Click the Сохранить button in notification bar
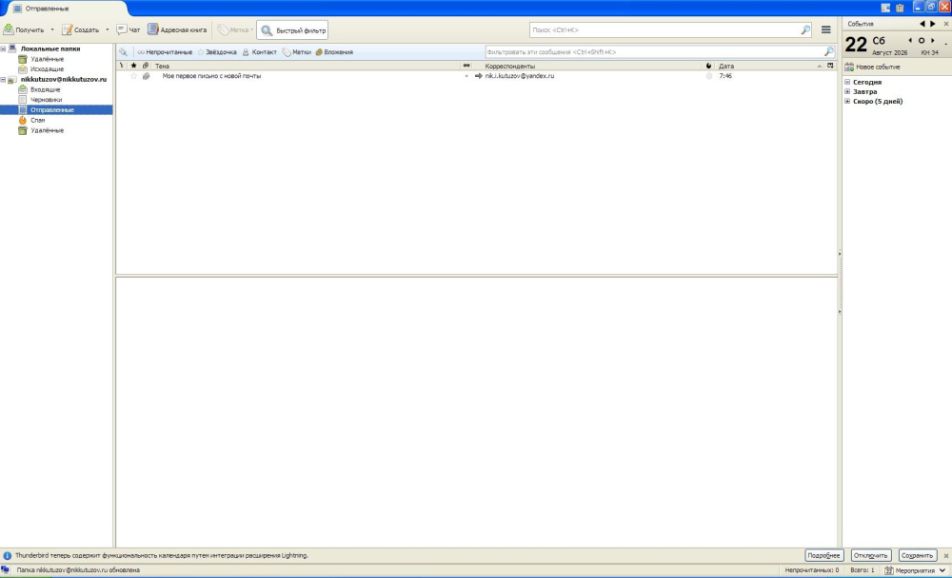This screenshot has width=952, height=578. (917, 555)
